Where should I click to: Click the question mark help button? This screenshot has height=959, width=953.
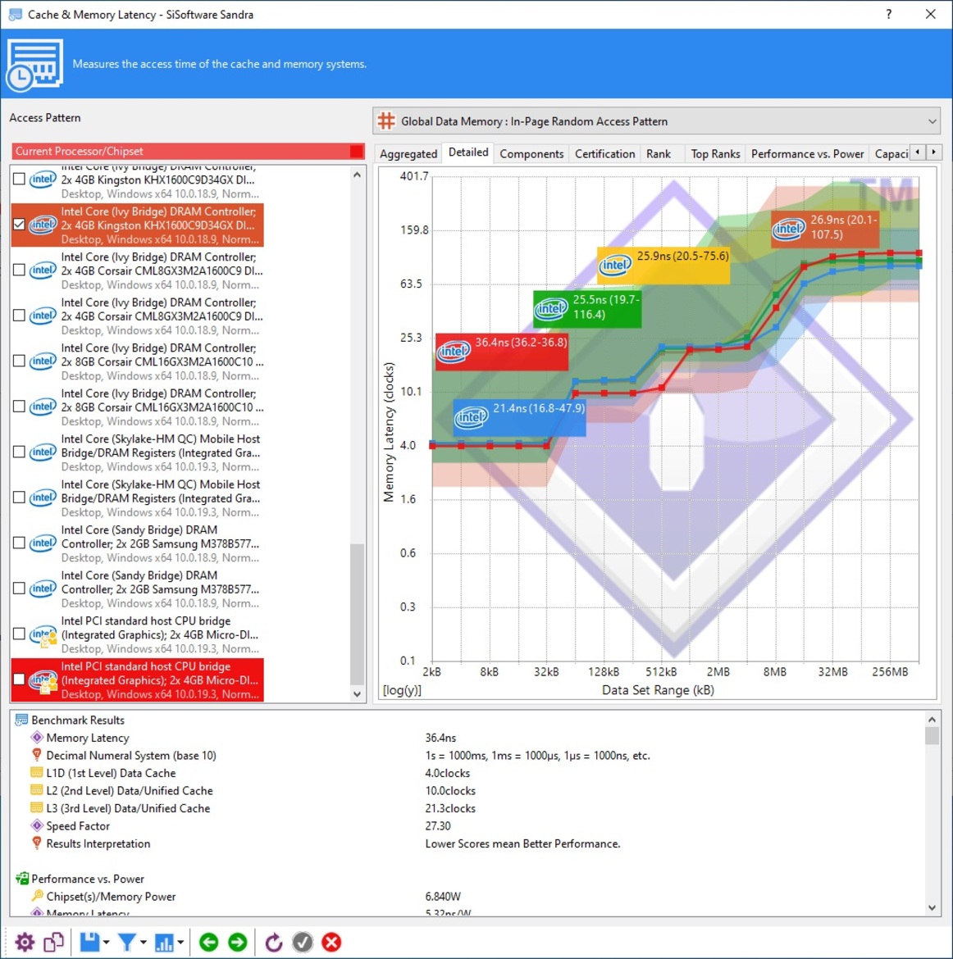(888, 14)
